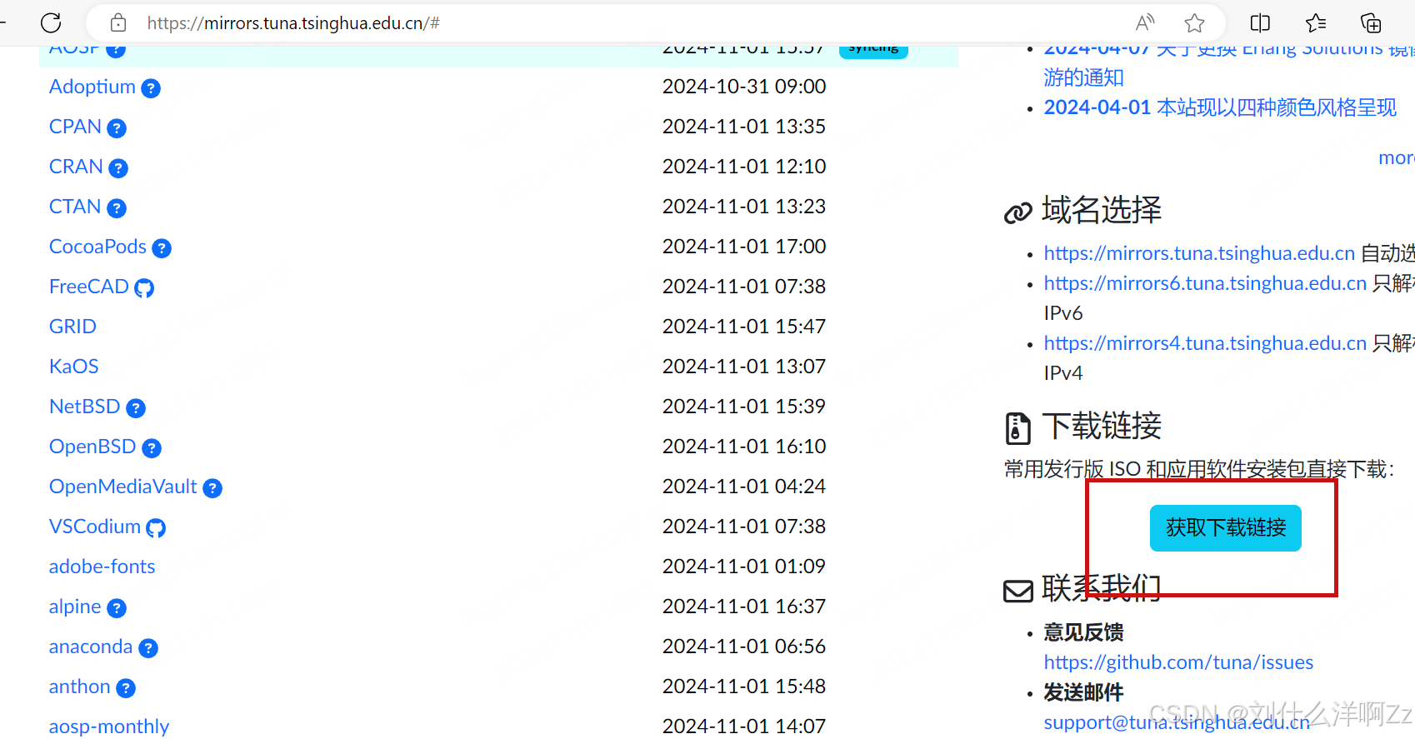Open help icon next to Adoptium

(151, 88)
